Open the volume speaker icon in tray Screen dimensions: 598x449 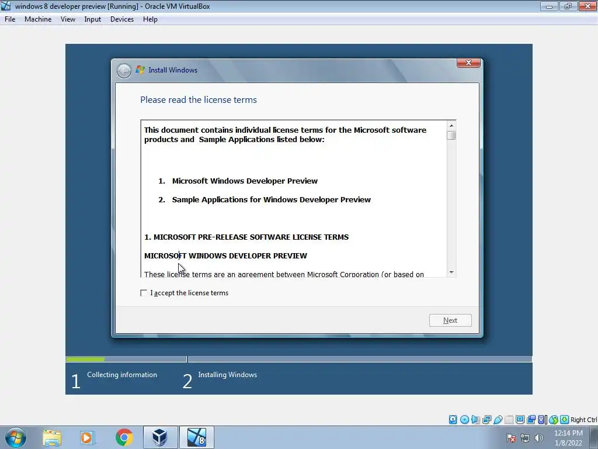pyautogui.click(x=539, y=438)
